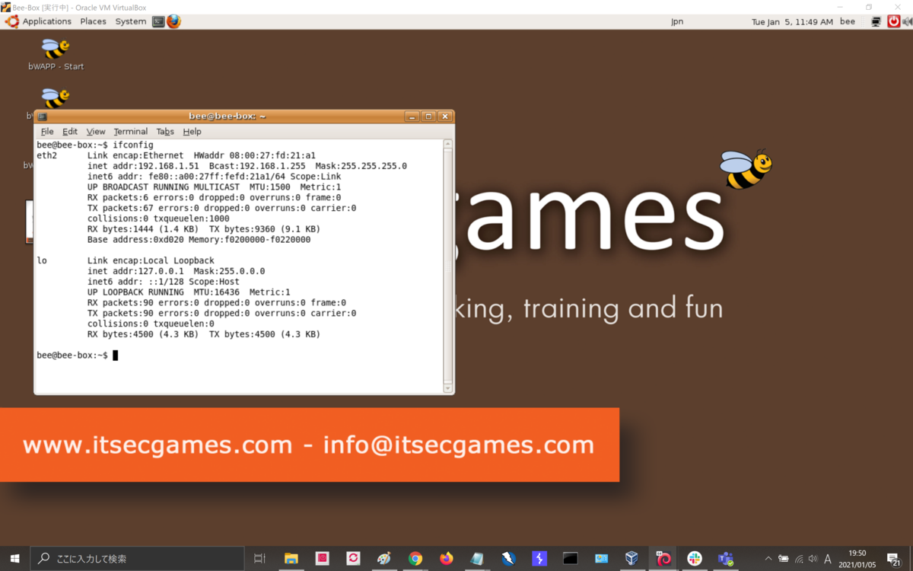Open the volume speaker icon in GNOME panel
The width and height of the screenshot is (913, 571).
907,21
